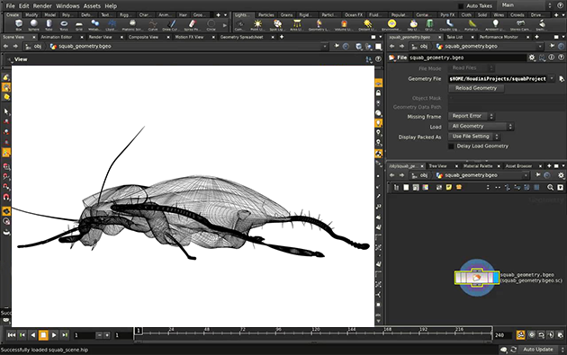Toggle the pin icon in network editor path bar
This screenshot has width=567, height=355.
[538, 175]
